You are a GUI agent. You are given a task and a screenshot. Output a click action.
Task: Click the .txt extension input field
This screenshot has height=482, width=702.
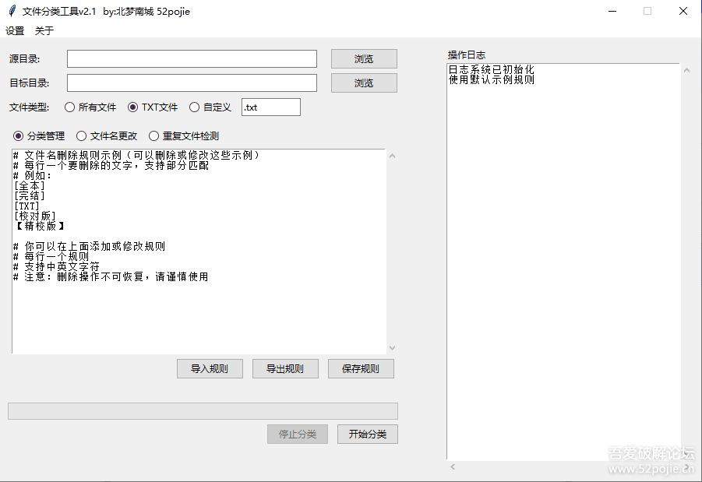pos(270,107)
